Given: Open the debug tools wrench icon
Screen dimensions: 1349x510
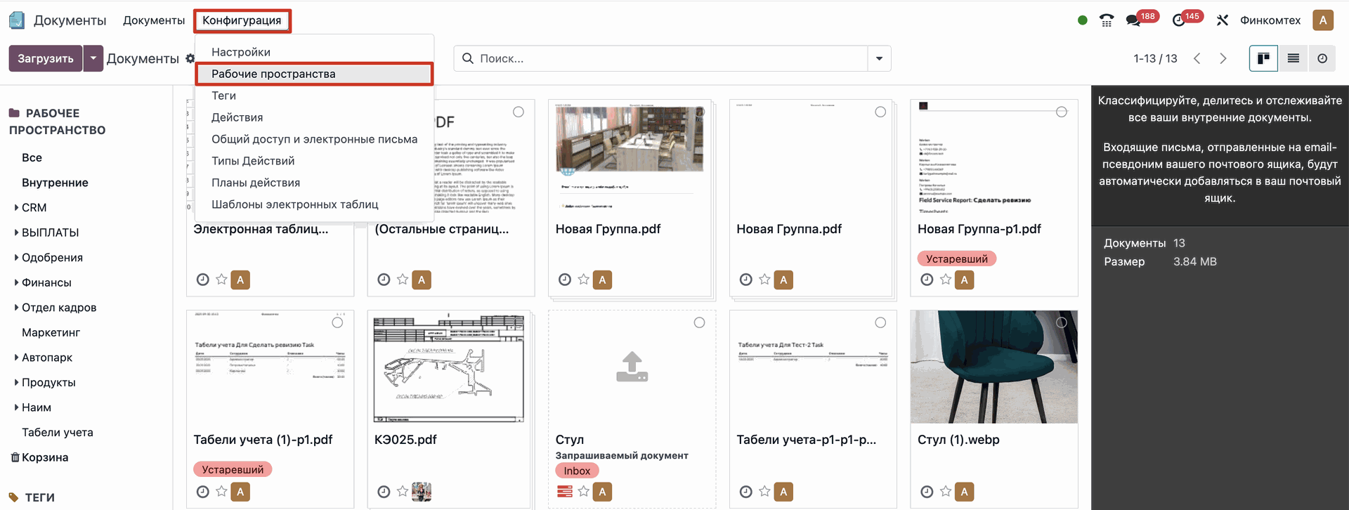Looking at the screenshot, I should tap(1223, 20).
